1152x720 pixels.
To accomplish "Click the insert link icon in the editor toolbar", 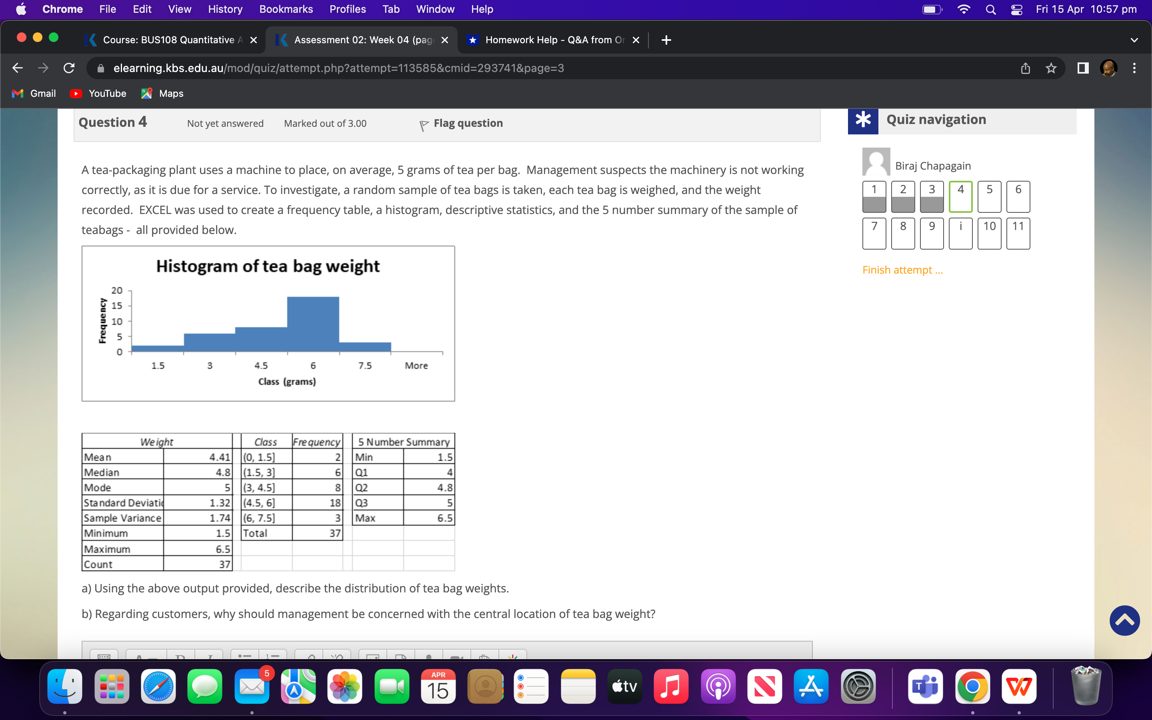I will click(x=312, y=658).
